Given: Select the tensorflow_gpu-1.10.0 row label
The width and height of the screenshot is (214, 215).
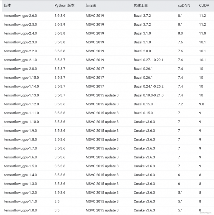Looking at the screenshot, I should click(21, 122).
